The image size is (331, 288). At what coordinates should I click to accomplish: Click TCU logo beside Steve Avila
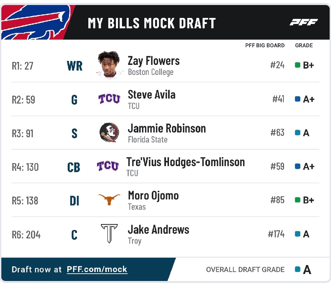[109, 99]
